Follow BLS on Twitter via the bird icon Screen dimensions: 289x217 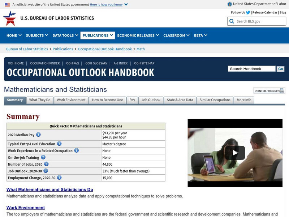(248, 12)
